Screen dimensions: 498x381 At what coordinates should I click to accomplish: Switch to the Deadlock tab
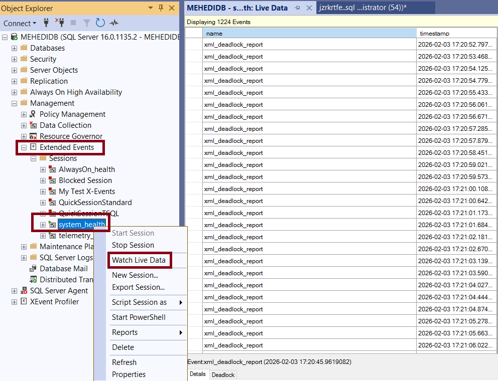pyautogui.click(x=222, y=374)
